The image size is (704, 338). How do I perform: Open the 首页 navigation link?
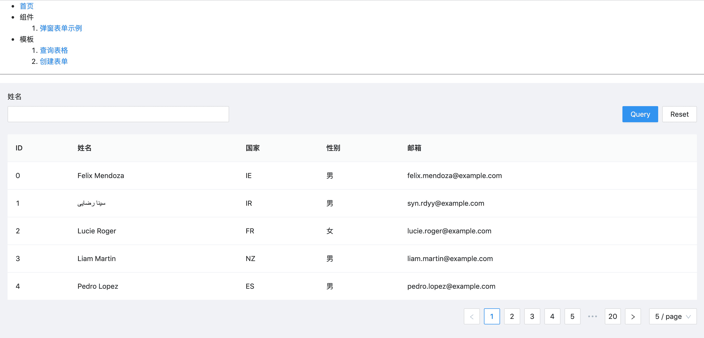(x=26, y=6)
